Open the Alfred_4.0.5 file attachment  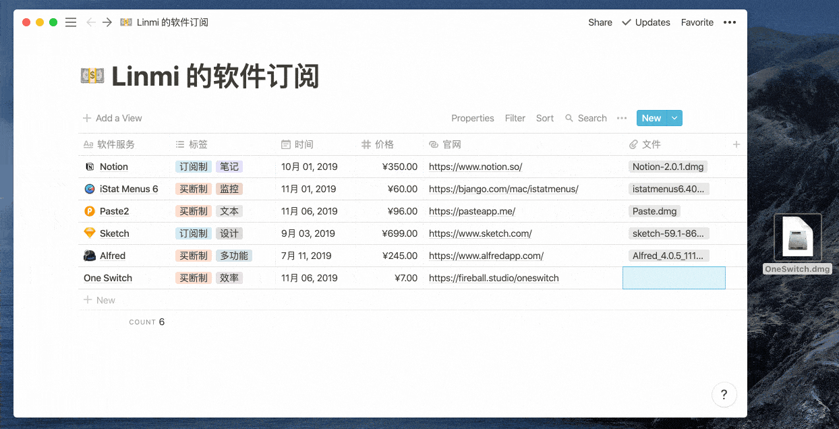[668, 256]
